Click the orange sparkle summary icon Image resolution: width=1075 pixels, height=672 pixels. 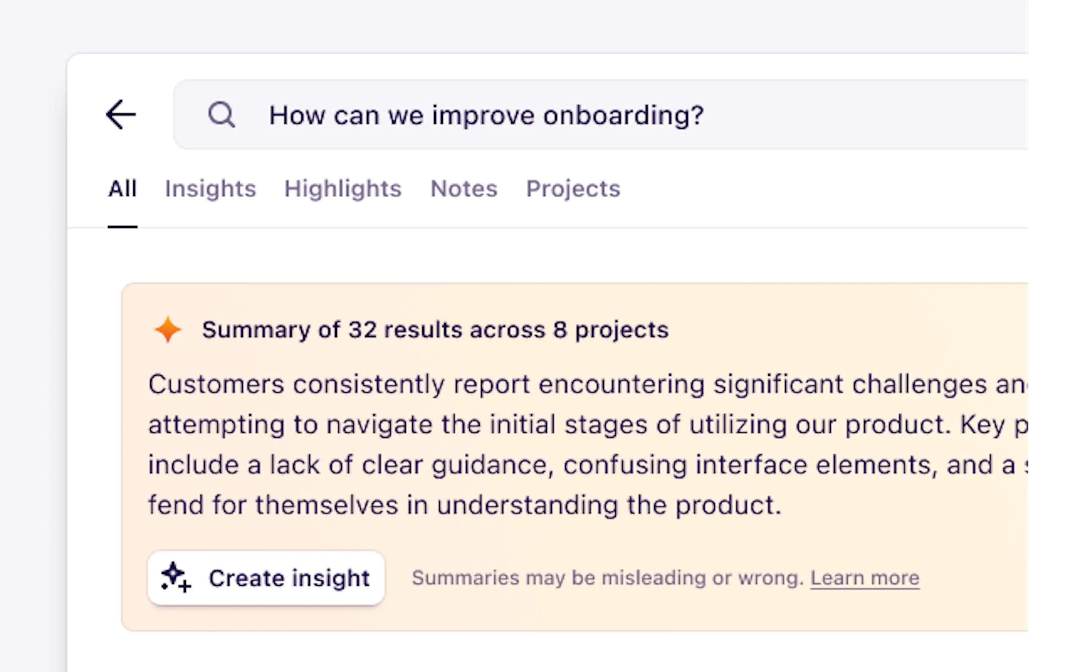pos(168,330)
